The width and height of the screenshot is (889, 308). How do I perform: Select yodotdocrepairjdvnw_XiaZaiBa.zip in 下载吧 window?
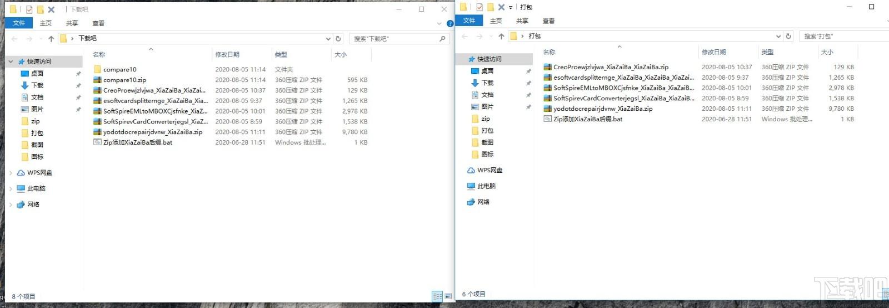pyautogui.click(x=153, y=132)
